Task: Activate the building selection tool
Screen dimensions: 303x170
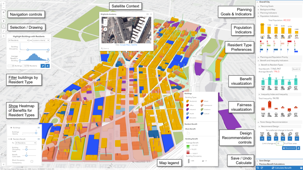Action: (4, 26)
